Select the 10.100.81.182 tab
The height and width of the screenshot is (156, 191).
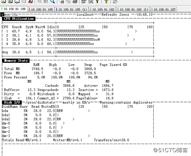pyautogui.click(x=103, y=10)
